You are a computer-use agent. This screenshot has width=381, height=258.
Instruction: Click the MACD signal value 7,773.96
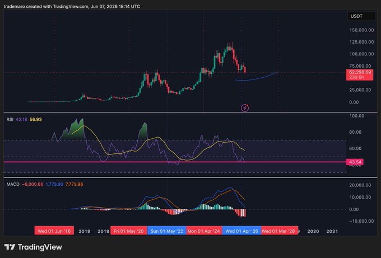coord(74,184)
